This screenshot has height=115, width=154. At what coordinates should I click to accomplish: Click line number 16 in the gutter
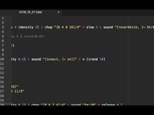pyautogui.click(x=2, y=87)
